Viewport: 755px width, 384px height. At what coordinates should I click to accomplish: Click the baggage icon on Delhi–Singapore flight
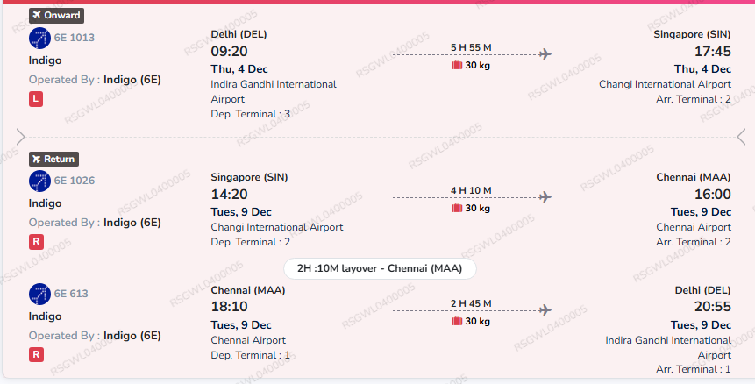[457, 65]
